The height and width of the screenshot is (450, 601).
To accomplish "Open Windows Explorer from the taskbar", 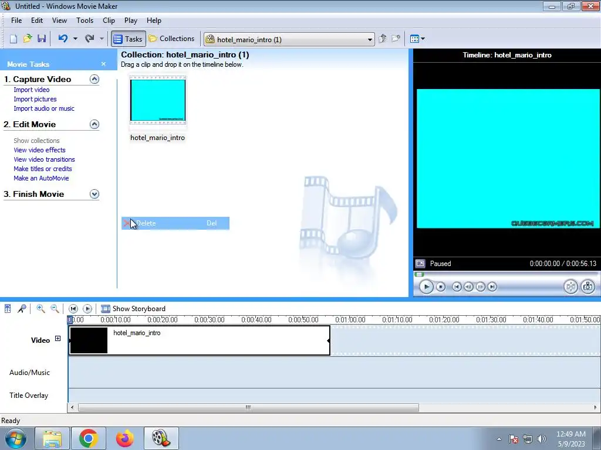I will [52, 438].
